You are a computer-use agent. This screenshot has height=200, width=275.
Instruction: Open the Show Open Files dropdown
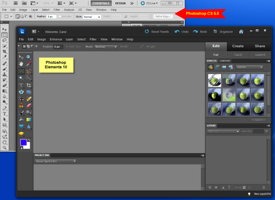pyautogui.click(x=55, y=161)
